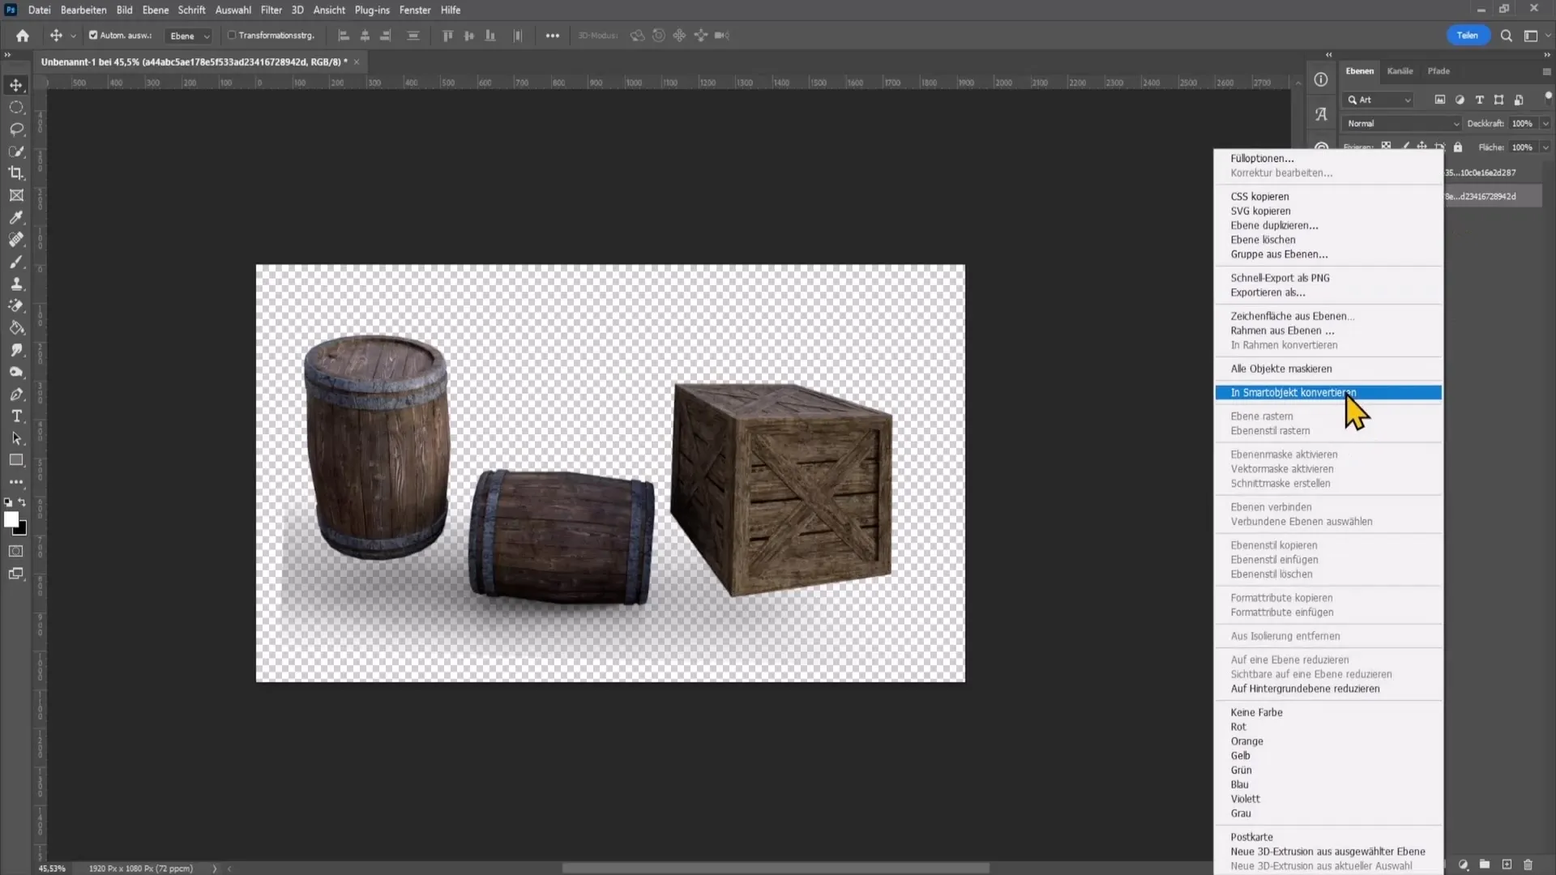The width and height of the screenshot is (1556, 875).
Task: Open the Filter menu
Action: click(x=271, y=10)
